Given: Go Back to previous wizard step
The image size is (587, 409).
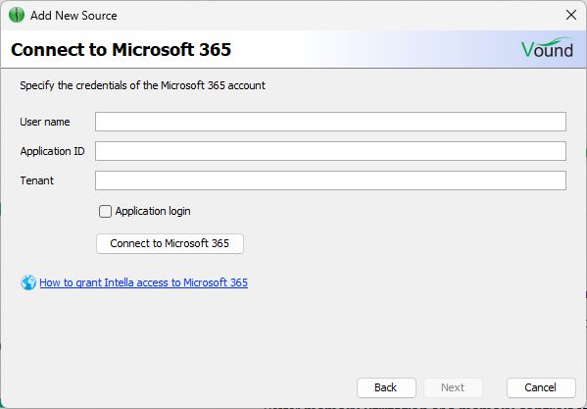Looking at the screenshot, I should (x=386, y=387).
